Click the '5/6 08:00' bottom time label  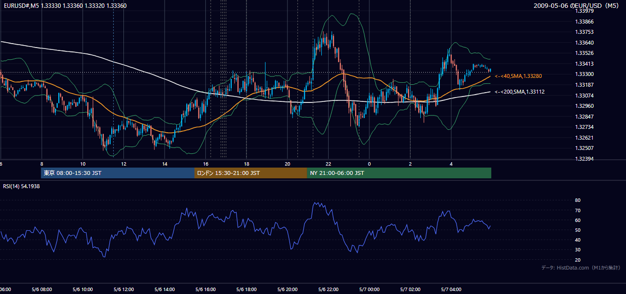[42, 290]
